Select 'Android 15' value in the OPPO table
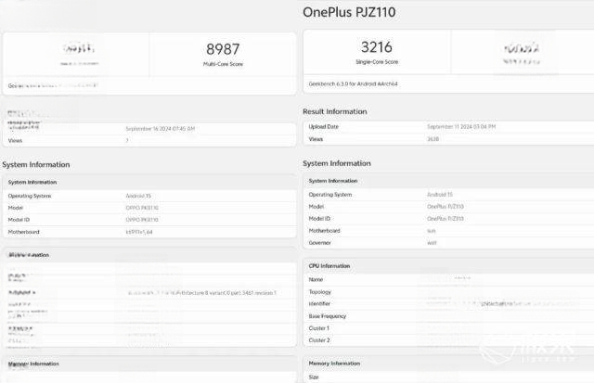 click(x=138, y=196)
